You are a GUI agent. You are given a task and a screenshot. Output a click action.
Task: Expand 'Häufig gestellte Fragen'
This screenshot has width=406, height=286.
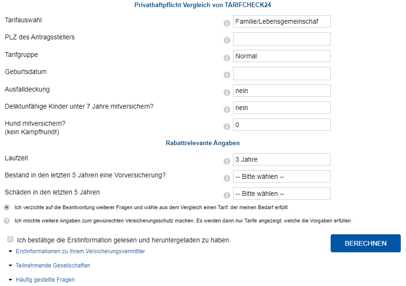[45, 280]
